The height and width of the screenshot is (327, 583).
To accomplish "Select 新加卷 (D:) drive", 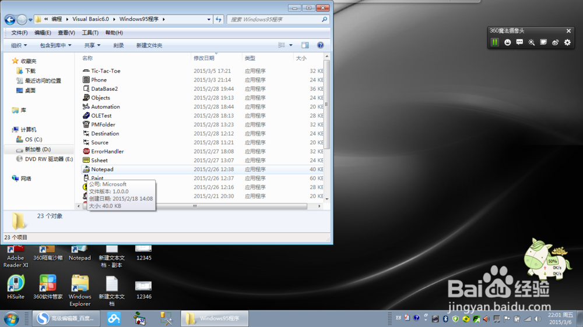I will (x=37, y=149).
